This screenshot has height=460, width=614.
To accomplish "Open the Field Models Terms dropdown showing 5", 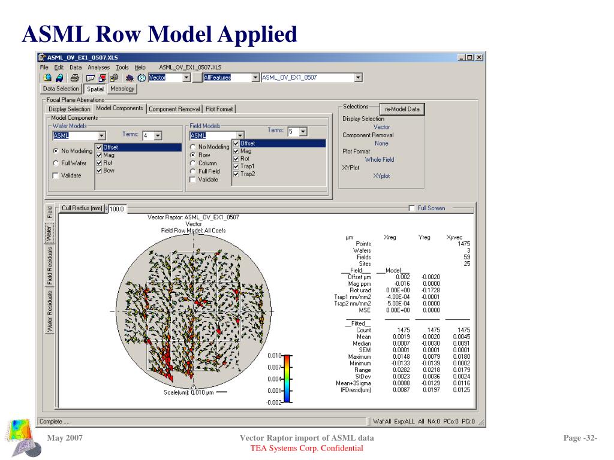I will coord(303,131).
